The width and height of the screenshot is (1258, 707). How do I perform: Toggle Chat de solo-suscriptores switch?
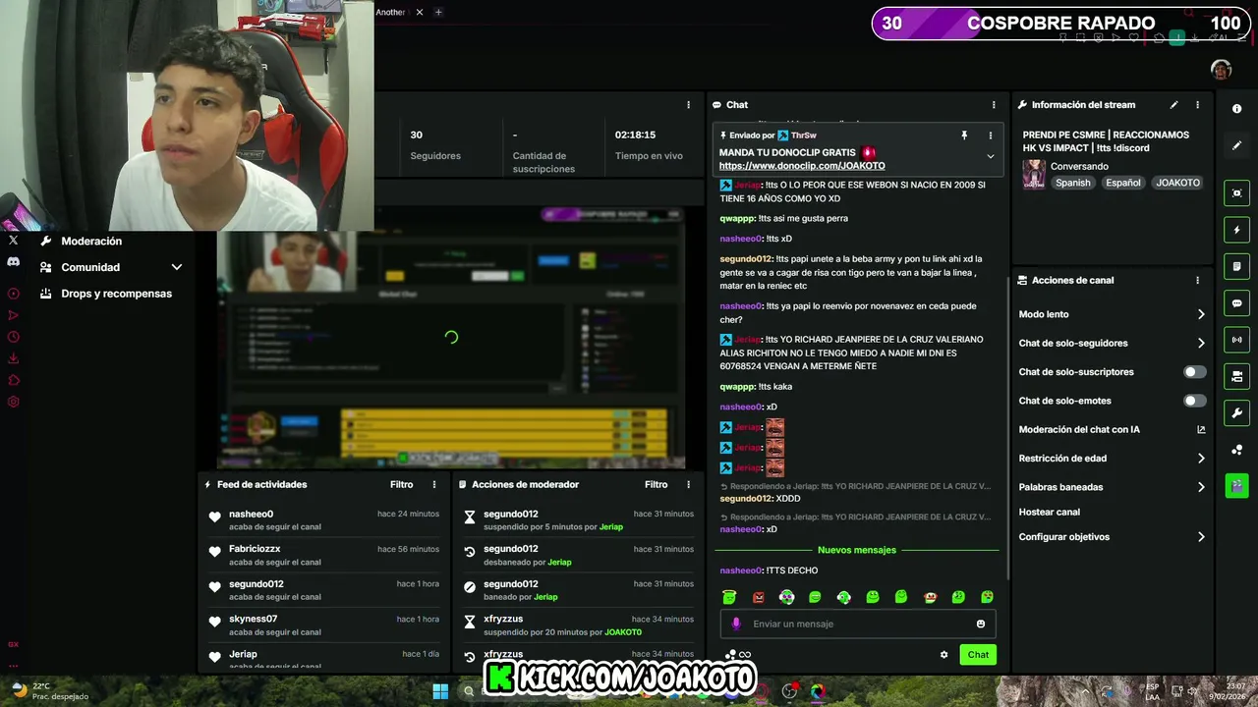[x=1194, y=372]
